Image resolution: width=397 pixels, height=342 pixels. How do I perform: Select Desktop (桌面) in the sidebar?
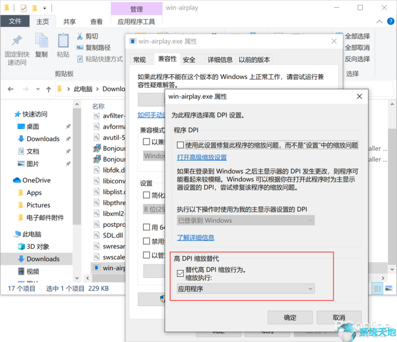click(28, 126)
